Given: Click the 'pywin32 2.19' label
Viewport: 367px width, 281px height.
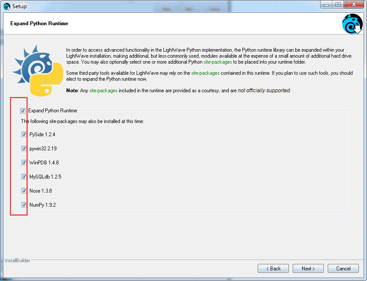Looking at the screenshot, I should [x=43, y=149].
